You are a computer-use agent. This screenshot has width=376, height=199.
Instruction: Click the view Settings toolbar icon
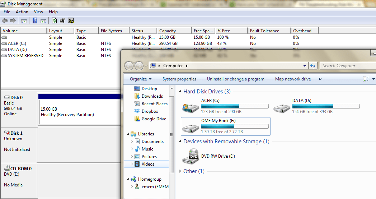(71, 20)
